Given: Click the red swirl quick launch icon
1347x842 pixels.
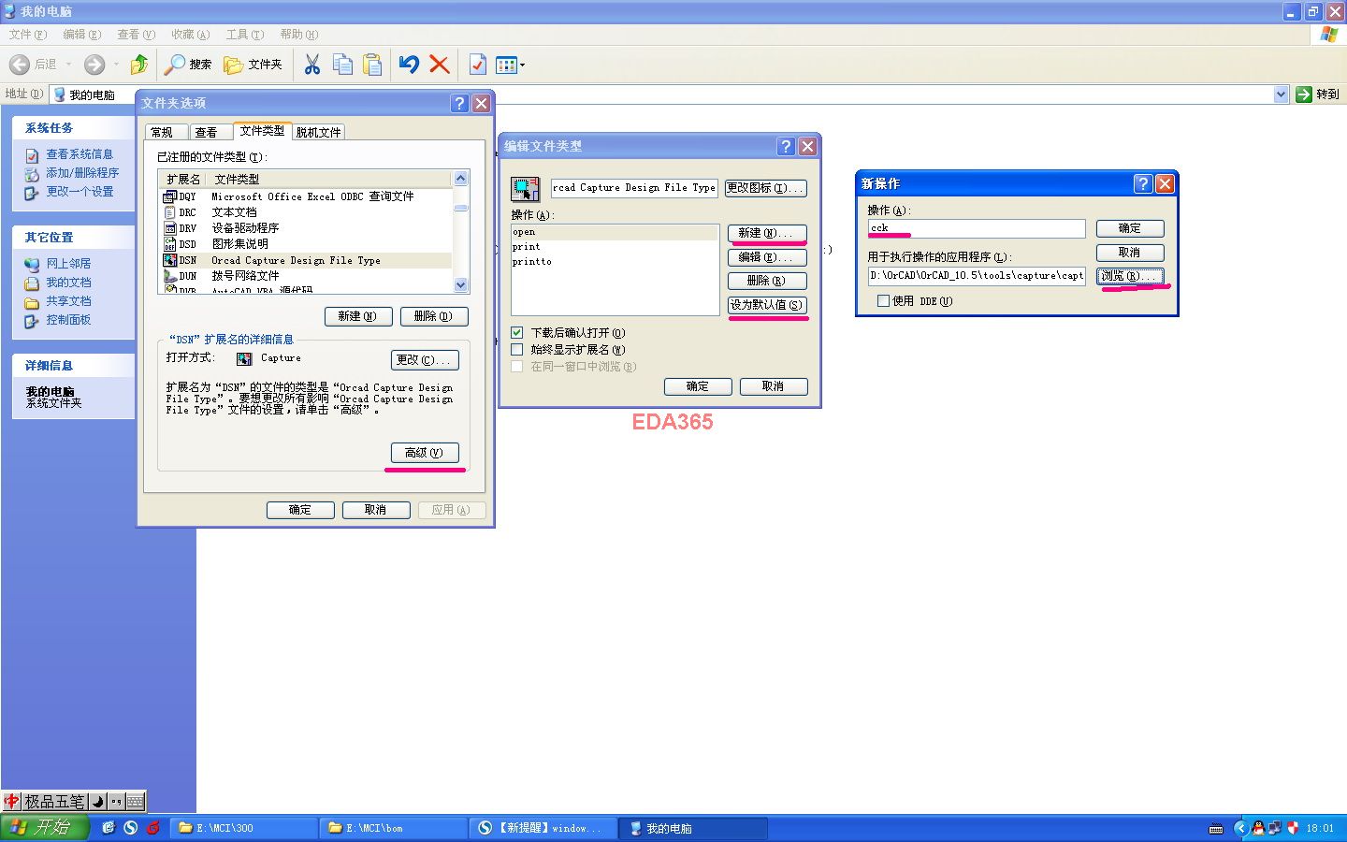Looking at the screenshot, I should [152, 828].
